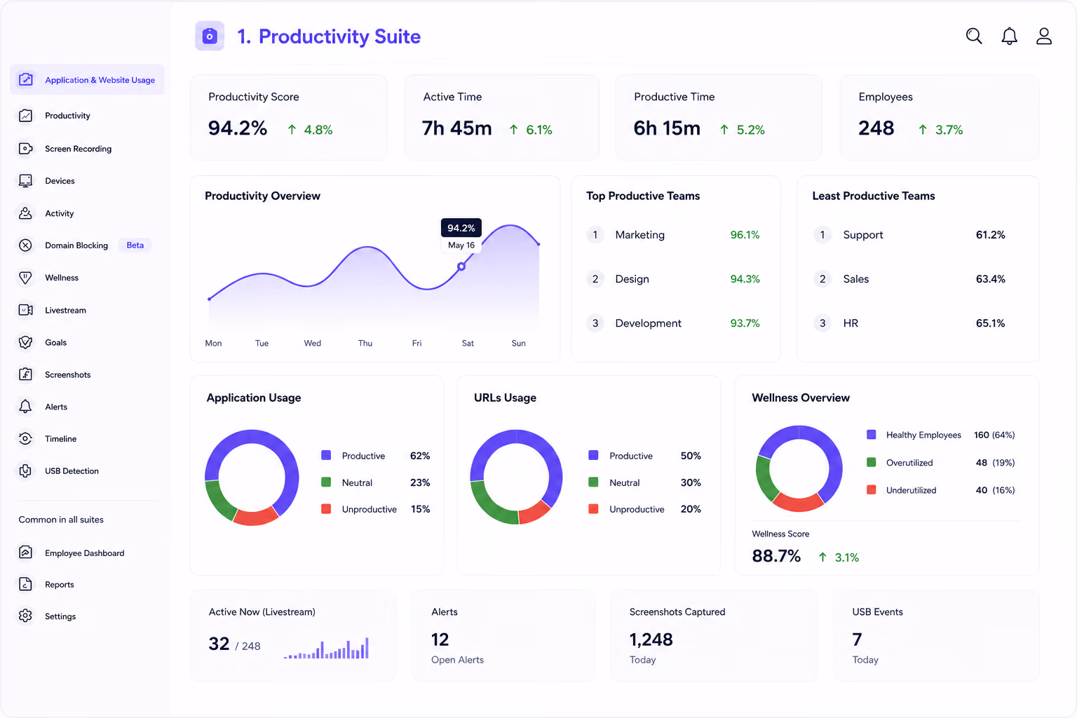Viewport: 1077px width, 718px height.
Task: Open the Employee Dashboard link
Action: pos(84,553)
